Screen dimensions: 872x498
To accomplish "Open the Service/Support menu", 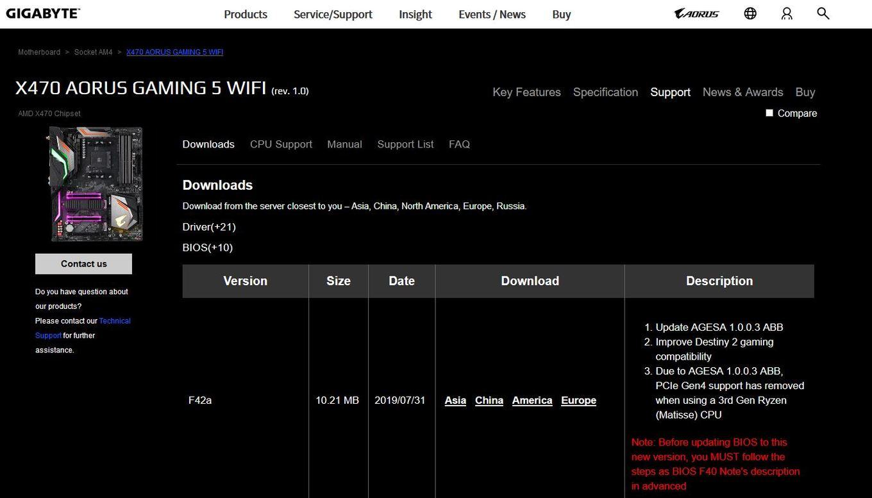I will coord(333,14).
